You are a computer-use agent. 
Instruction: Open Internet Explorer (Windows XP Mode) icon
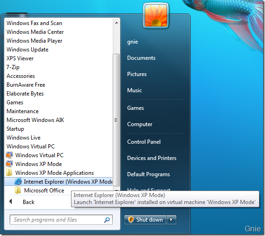coord(18,182)
